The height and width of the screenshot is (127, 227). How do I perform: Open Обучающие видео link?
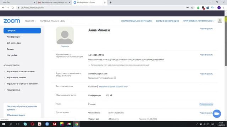(16, 115)
